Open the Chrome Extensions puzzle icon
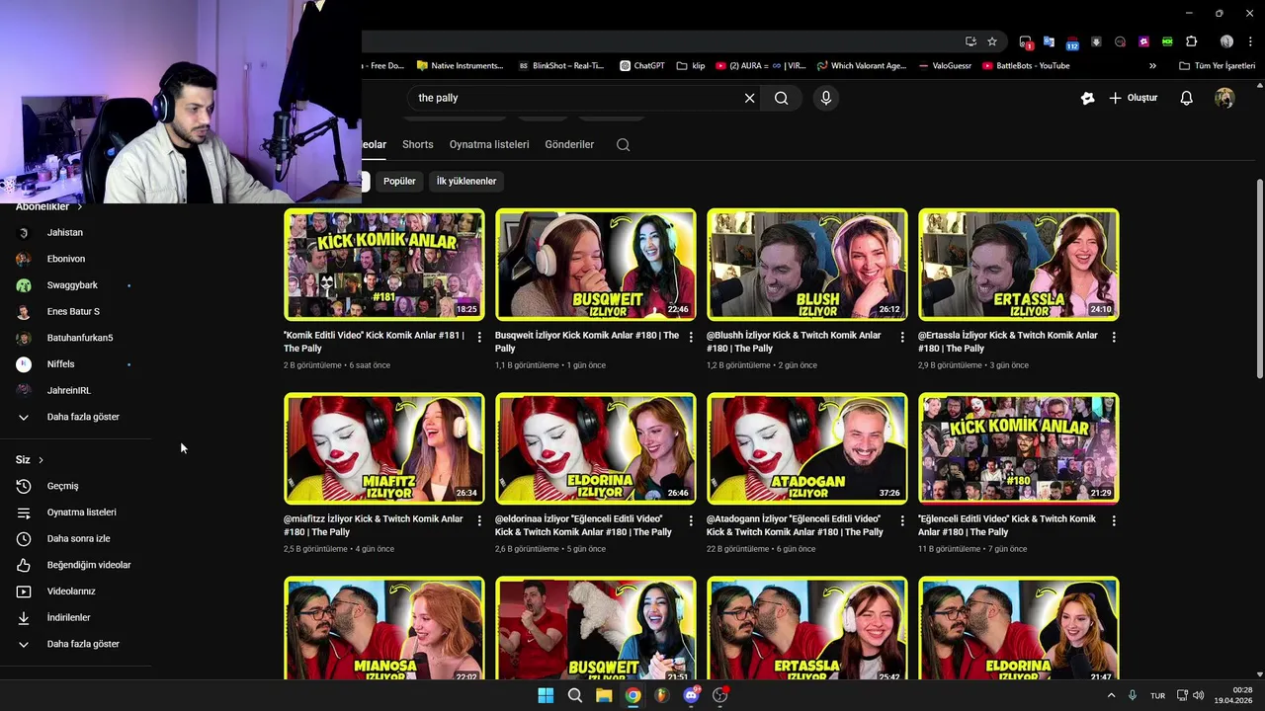Viewport: 1265px width, 711px height. click(x=1191, y=41)
